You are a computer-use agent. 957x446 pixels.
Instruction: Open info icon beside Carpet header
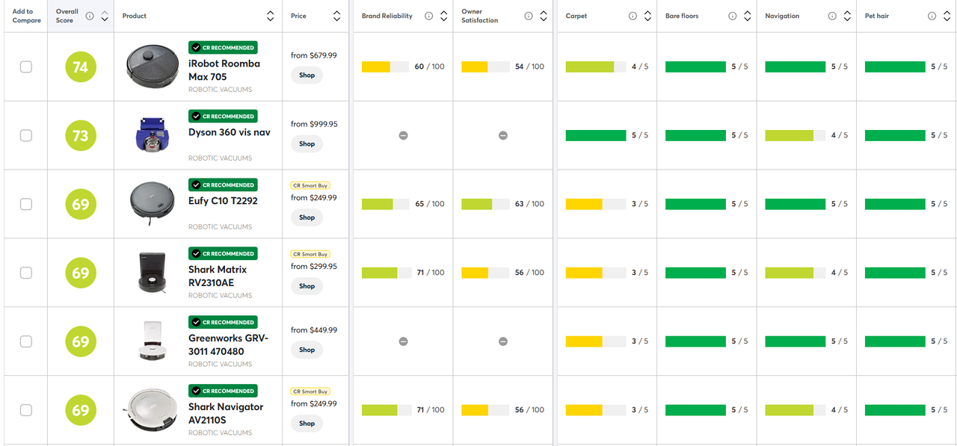pos(633,16)
